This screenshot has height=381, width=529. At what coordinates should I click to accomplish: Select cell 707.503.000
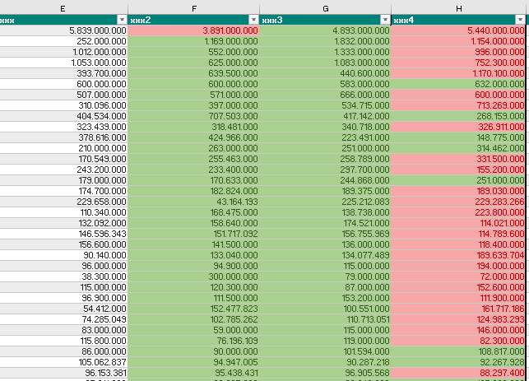[x=193, y=116]
